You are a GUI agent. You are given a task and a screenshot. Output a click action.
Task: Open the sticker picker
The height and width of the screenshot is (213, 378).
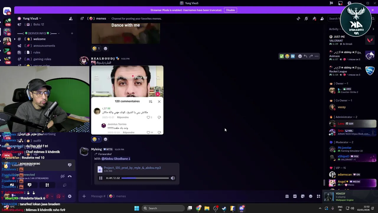303,196
